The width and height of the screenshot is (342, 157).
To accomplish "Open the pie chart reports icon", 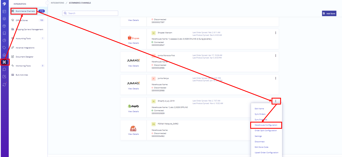I will (x=4, y=40).
